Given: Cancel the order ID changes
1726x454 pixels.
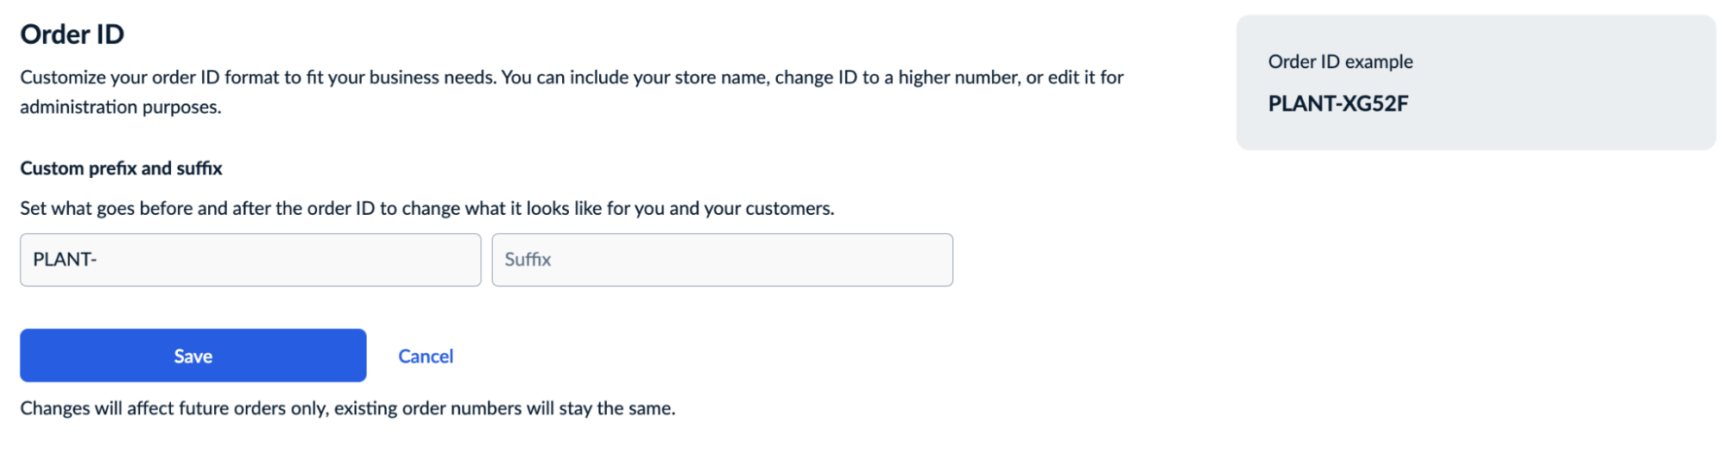Looking at the screenshot, I should (426, 356).
